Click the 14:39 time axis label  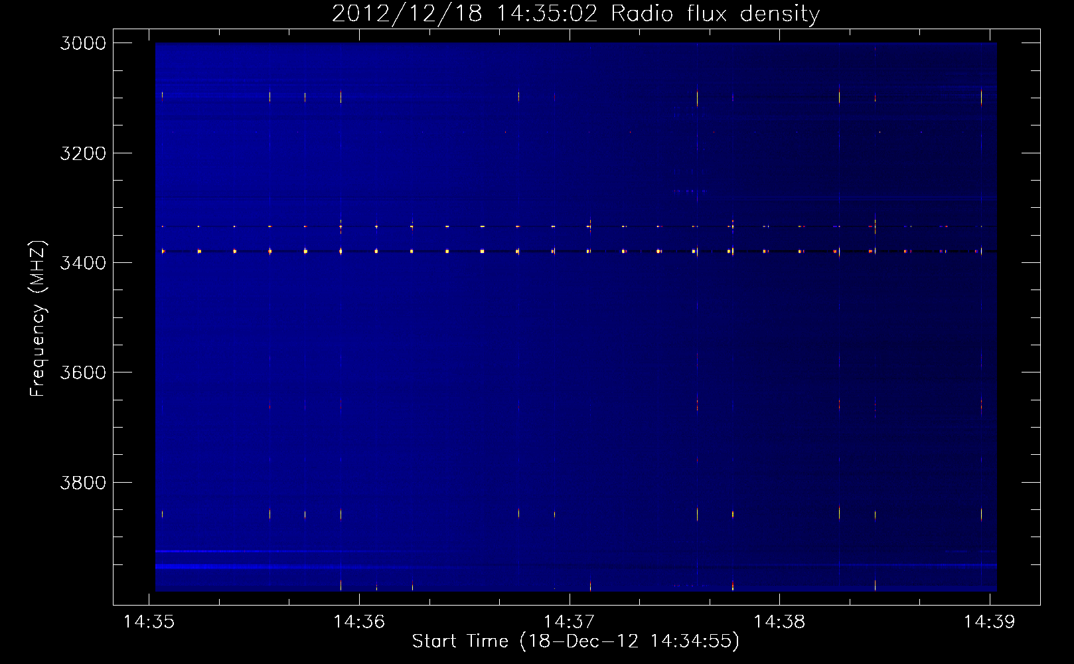pyautogui.click(x=990, y=622)
